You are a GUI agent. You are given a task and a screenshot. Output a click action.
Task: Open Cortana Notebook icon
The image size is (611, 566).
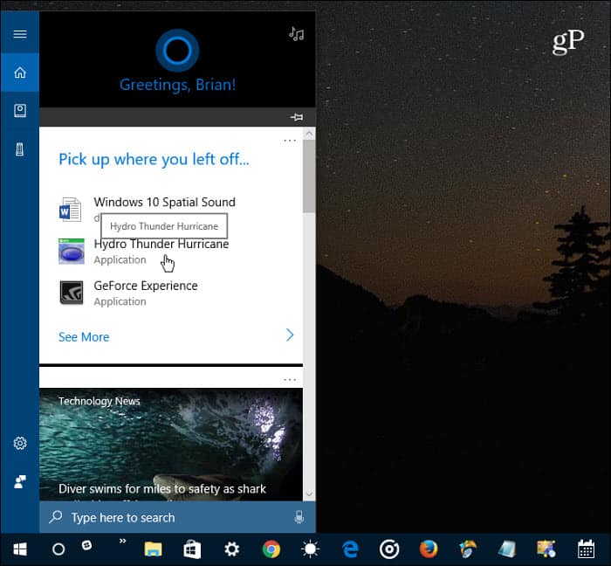20,111
